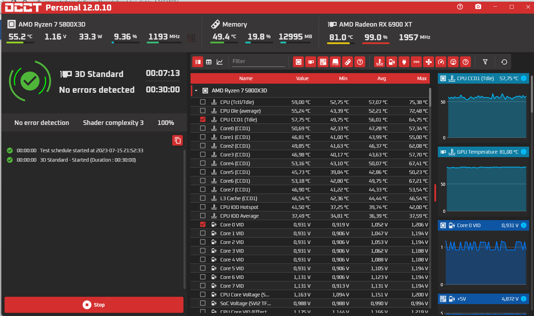Toggle the clock speed gauge filter

[441, 62]
